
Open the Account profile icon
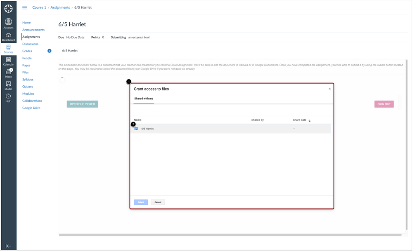pyautogui.click(x=8, y=23)
